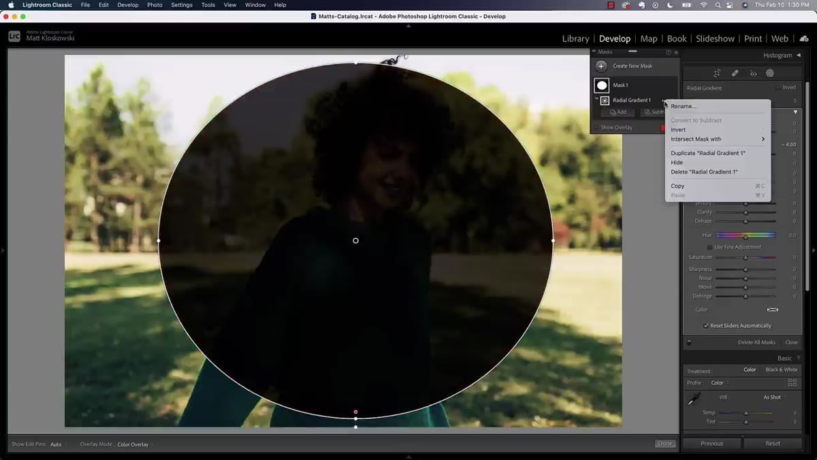Switch to the Map module
817x460 pixels.
(x=649, y=39)
